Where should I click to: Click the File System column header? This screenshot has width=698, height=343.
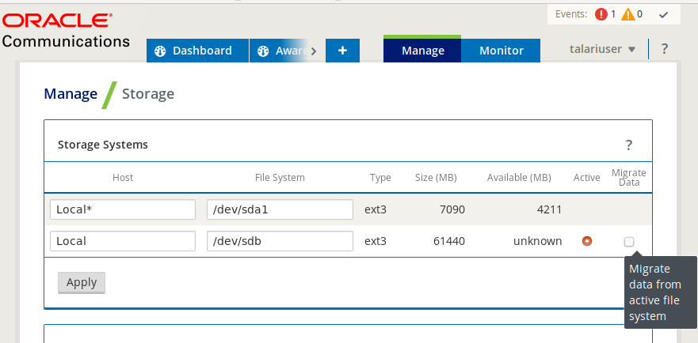280,178
